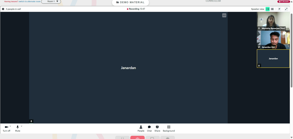The height and width of the screenshot is (139, 293).
Task: Turn off the camera
Action: pyautogui.click(x=6, y=128)
